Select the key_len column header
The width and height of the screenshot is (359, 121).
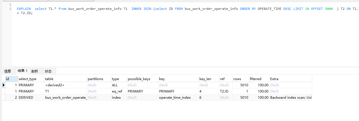(205, 79)
